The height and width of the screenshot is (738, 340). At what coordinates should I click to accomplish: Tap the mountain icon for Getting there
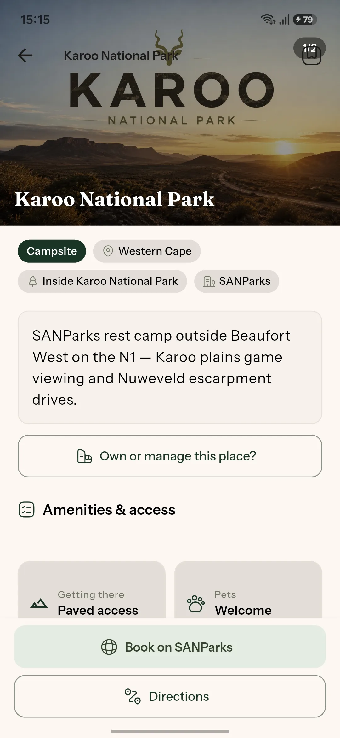[x=39, y=603]
